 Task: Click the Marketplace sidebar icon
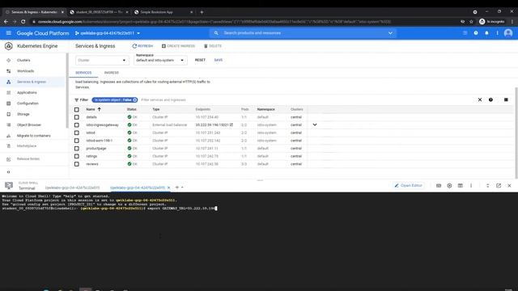[x=9, y=145]
